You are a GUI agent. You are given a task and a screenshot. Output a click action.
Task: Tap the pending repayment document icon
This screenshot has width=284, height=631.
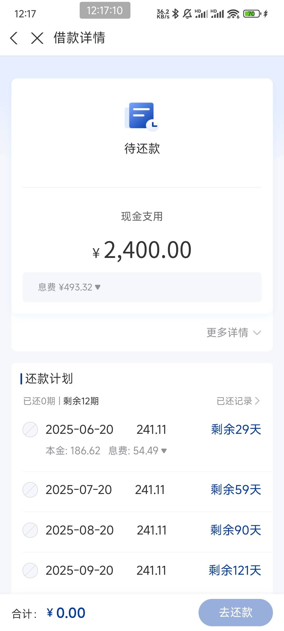tap(142, 117)
